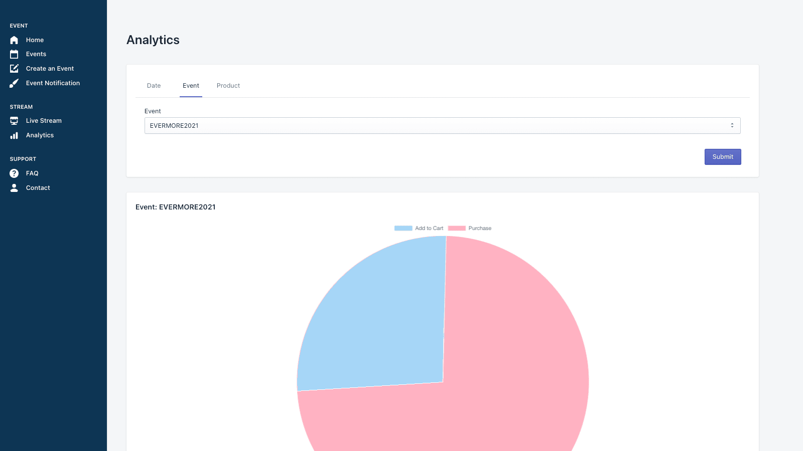Toggle the Add to Cart legend entry
Image resolution: width=803 pixels, height=451 pixels.
[x=418, y=228]
